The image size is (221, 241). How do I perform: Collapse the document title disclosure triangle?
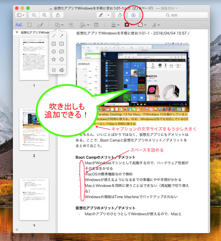(x=17, y=32)
